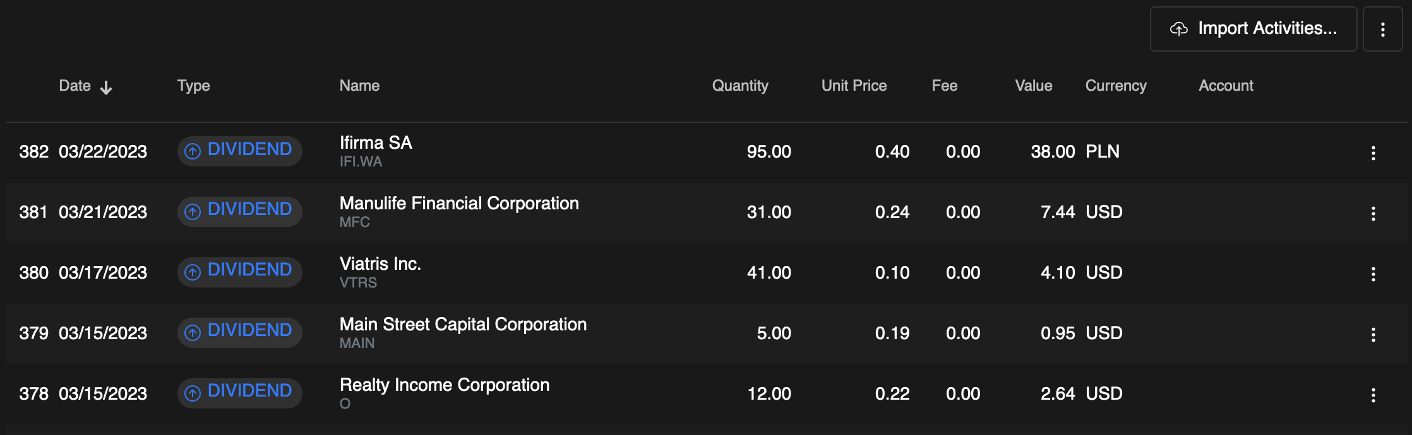Open row options for Viatris Inc. activity

(1373, 274)
